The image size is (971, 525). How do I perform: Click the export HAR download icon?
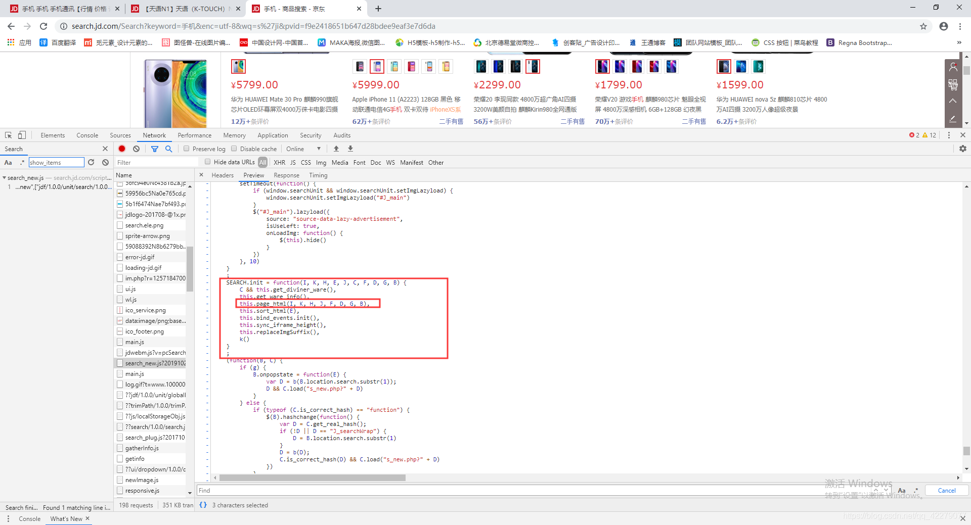pyautogui.click(x=350, y=149)
